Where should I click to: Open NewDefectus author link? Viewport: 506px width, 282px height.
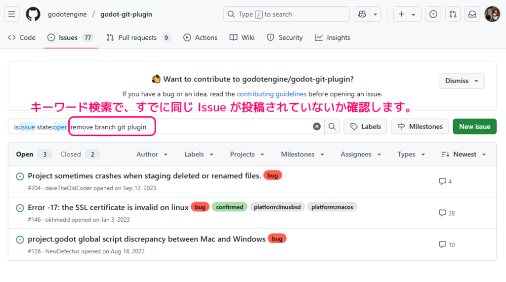tap(62, 251)
